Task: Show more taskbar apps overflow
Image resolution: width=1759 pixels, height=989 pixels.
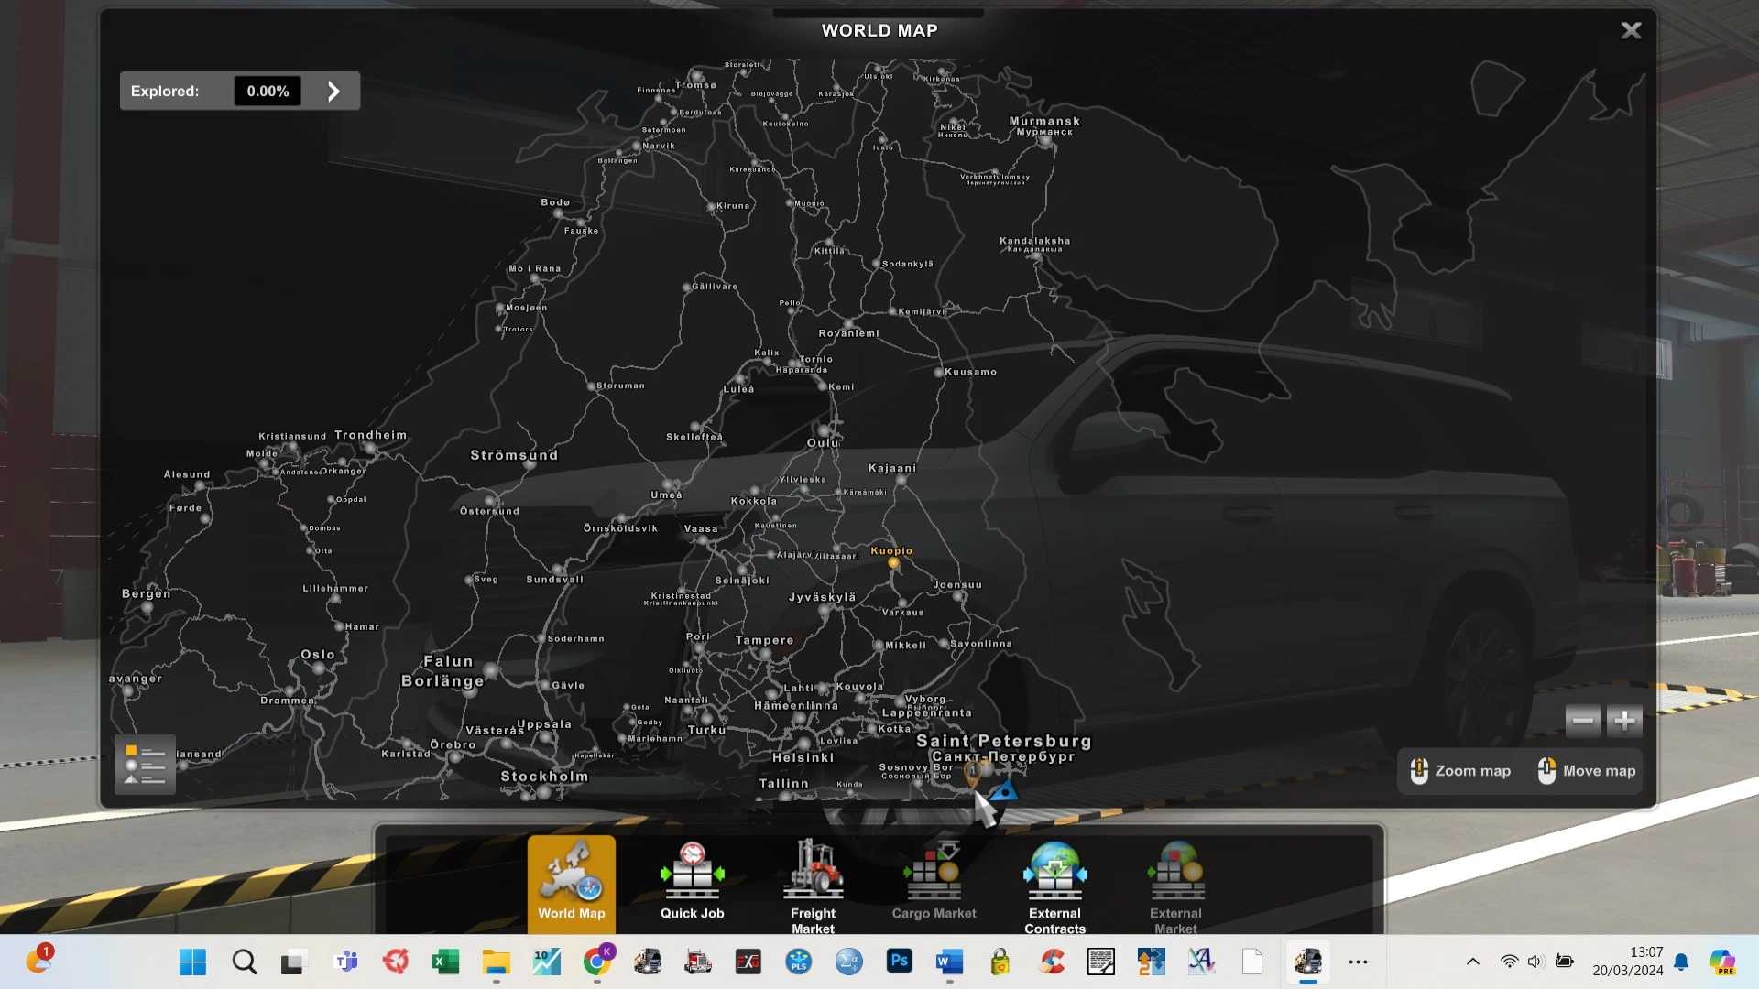Action: coord(1358,962)
